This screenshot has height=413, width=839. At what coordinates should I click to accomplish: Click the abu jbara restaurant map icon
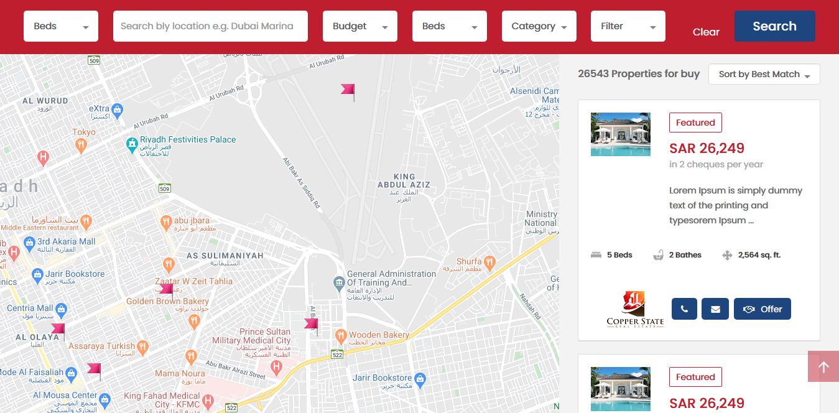[x=166, y=221]
